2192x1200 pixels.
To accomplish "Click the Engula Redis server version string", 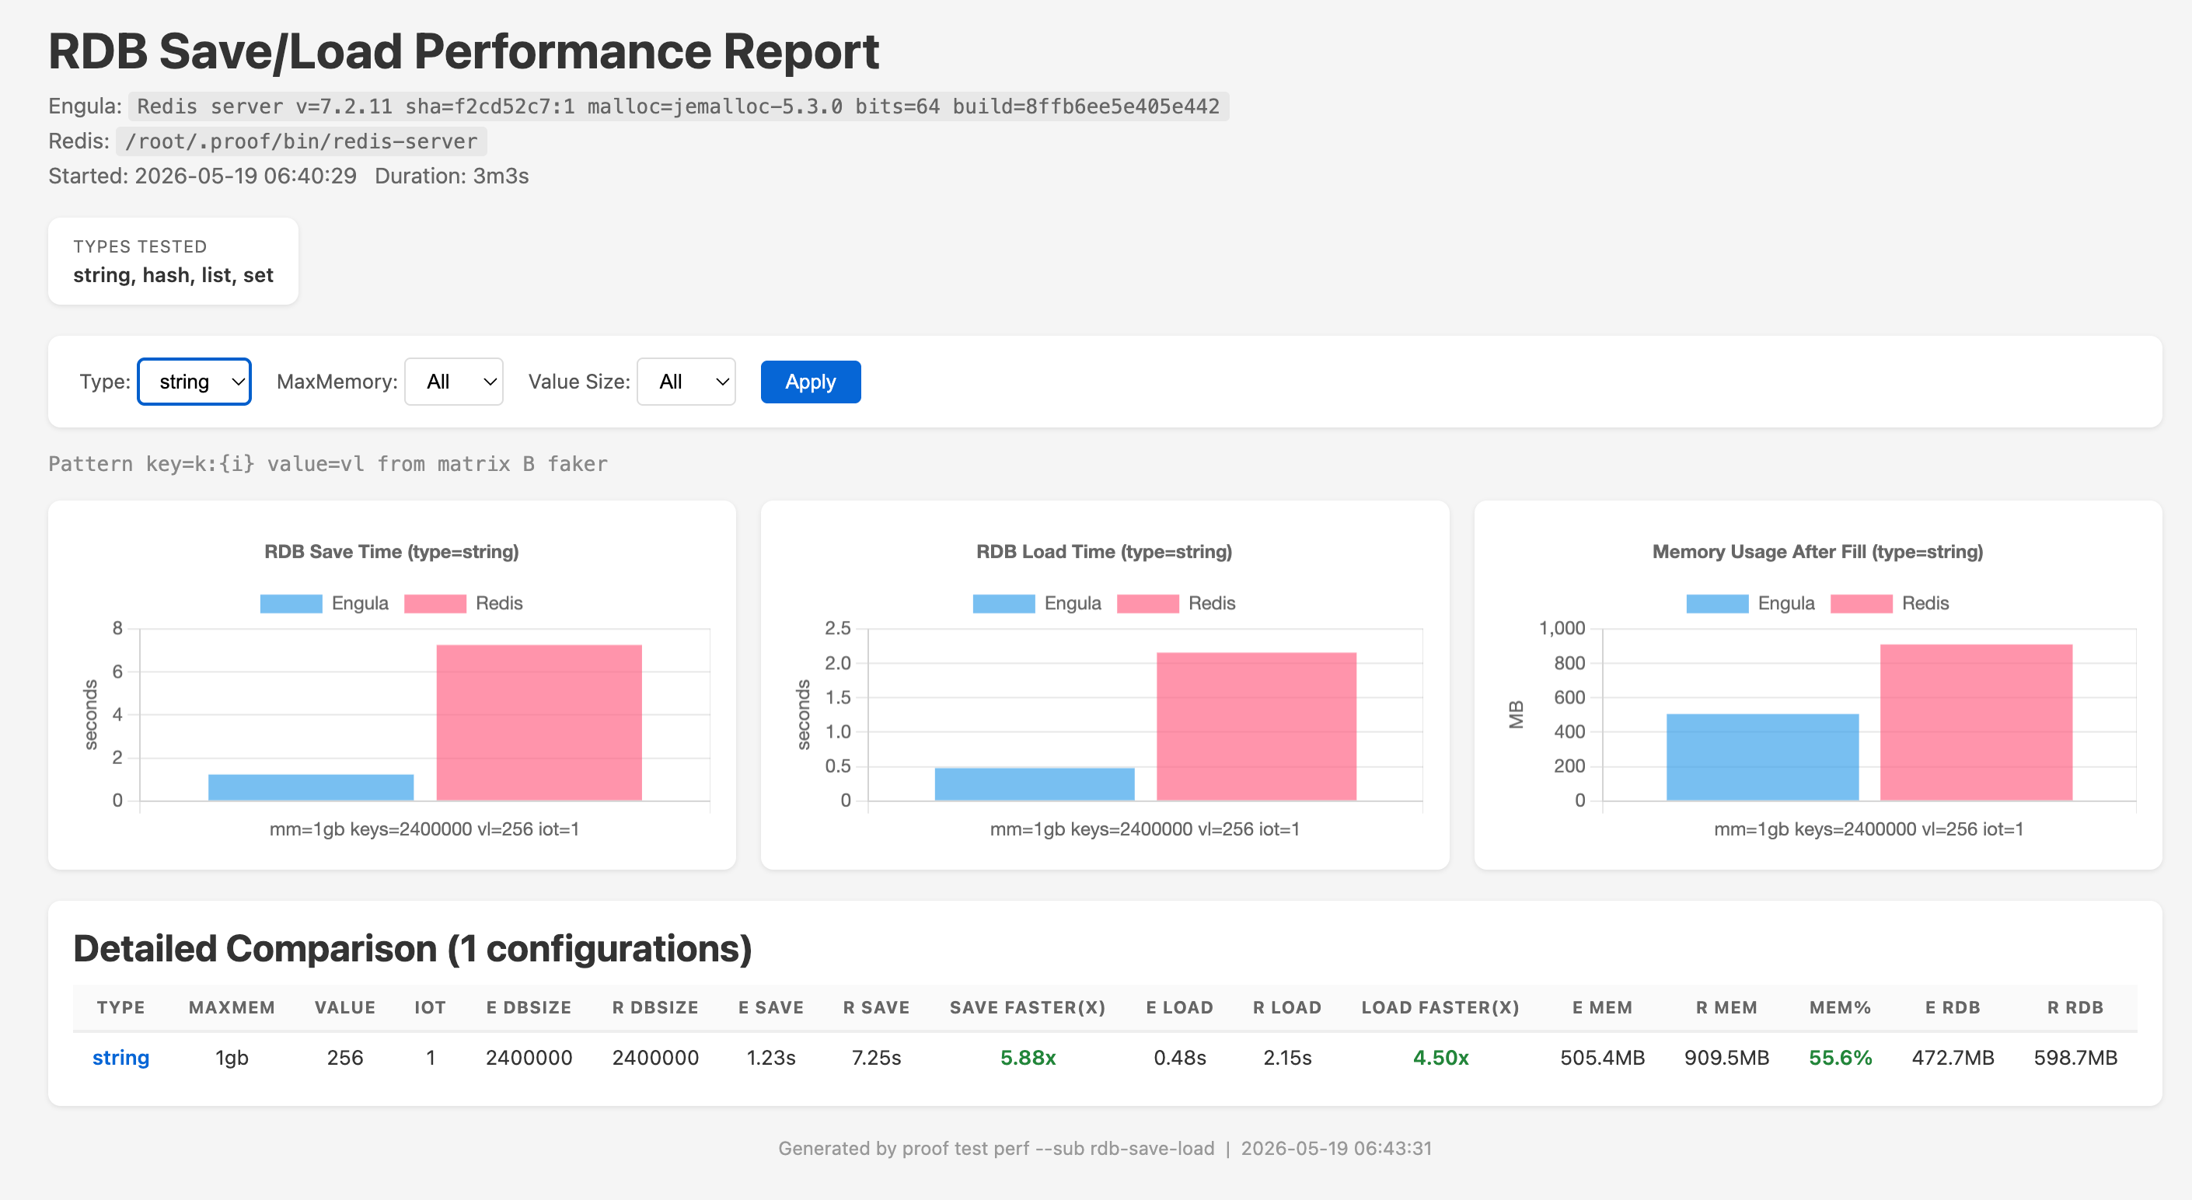I will tap(678, 106).
